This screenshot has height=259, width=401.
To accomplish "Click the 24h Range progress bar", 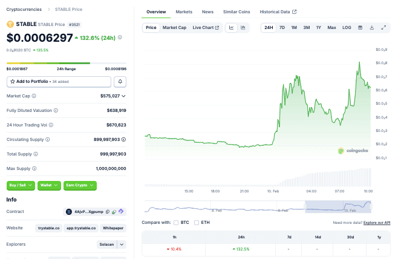I will 67,63.
